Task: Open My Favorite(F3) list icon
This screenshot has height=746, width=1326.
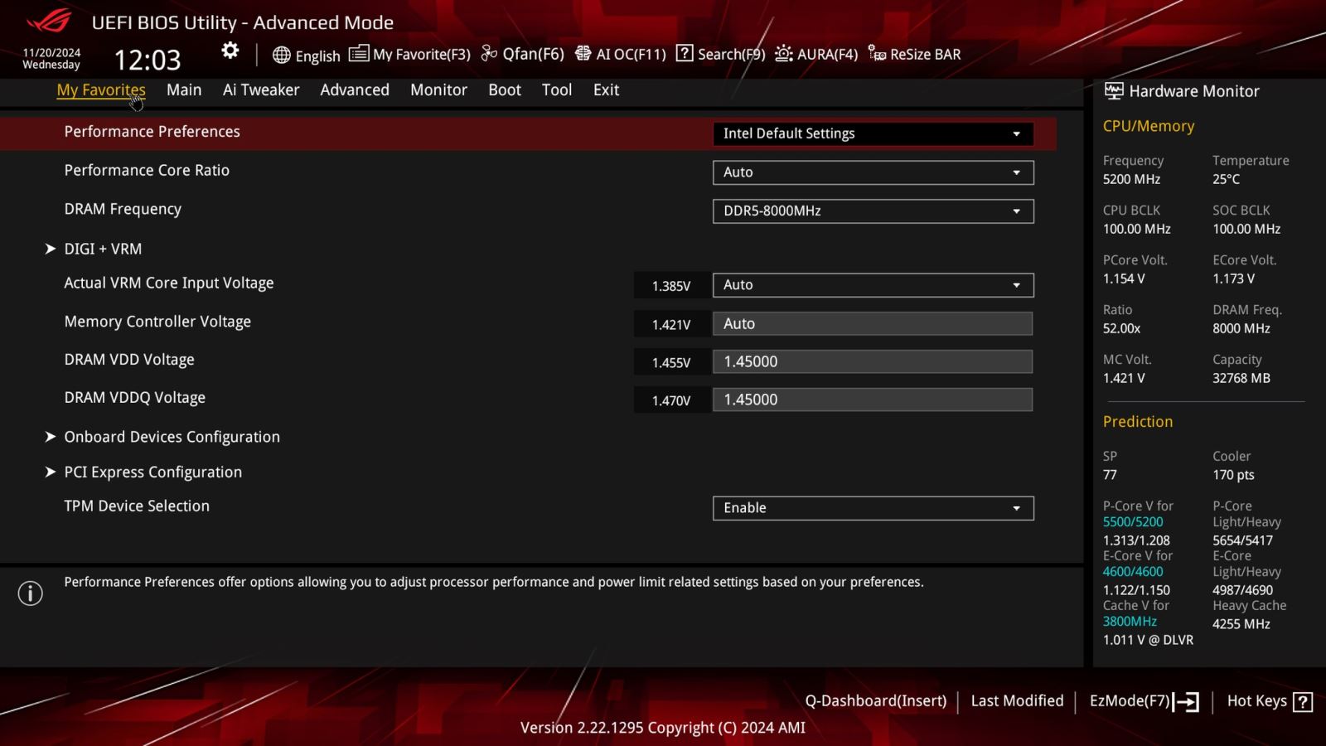Action: click(359, 54)
